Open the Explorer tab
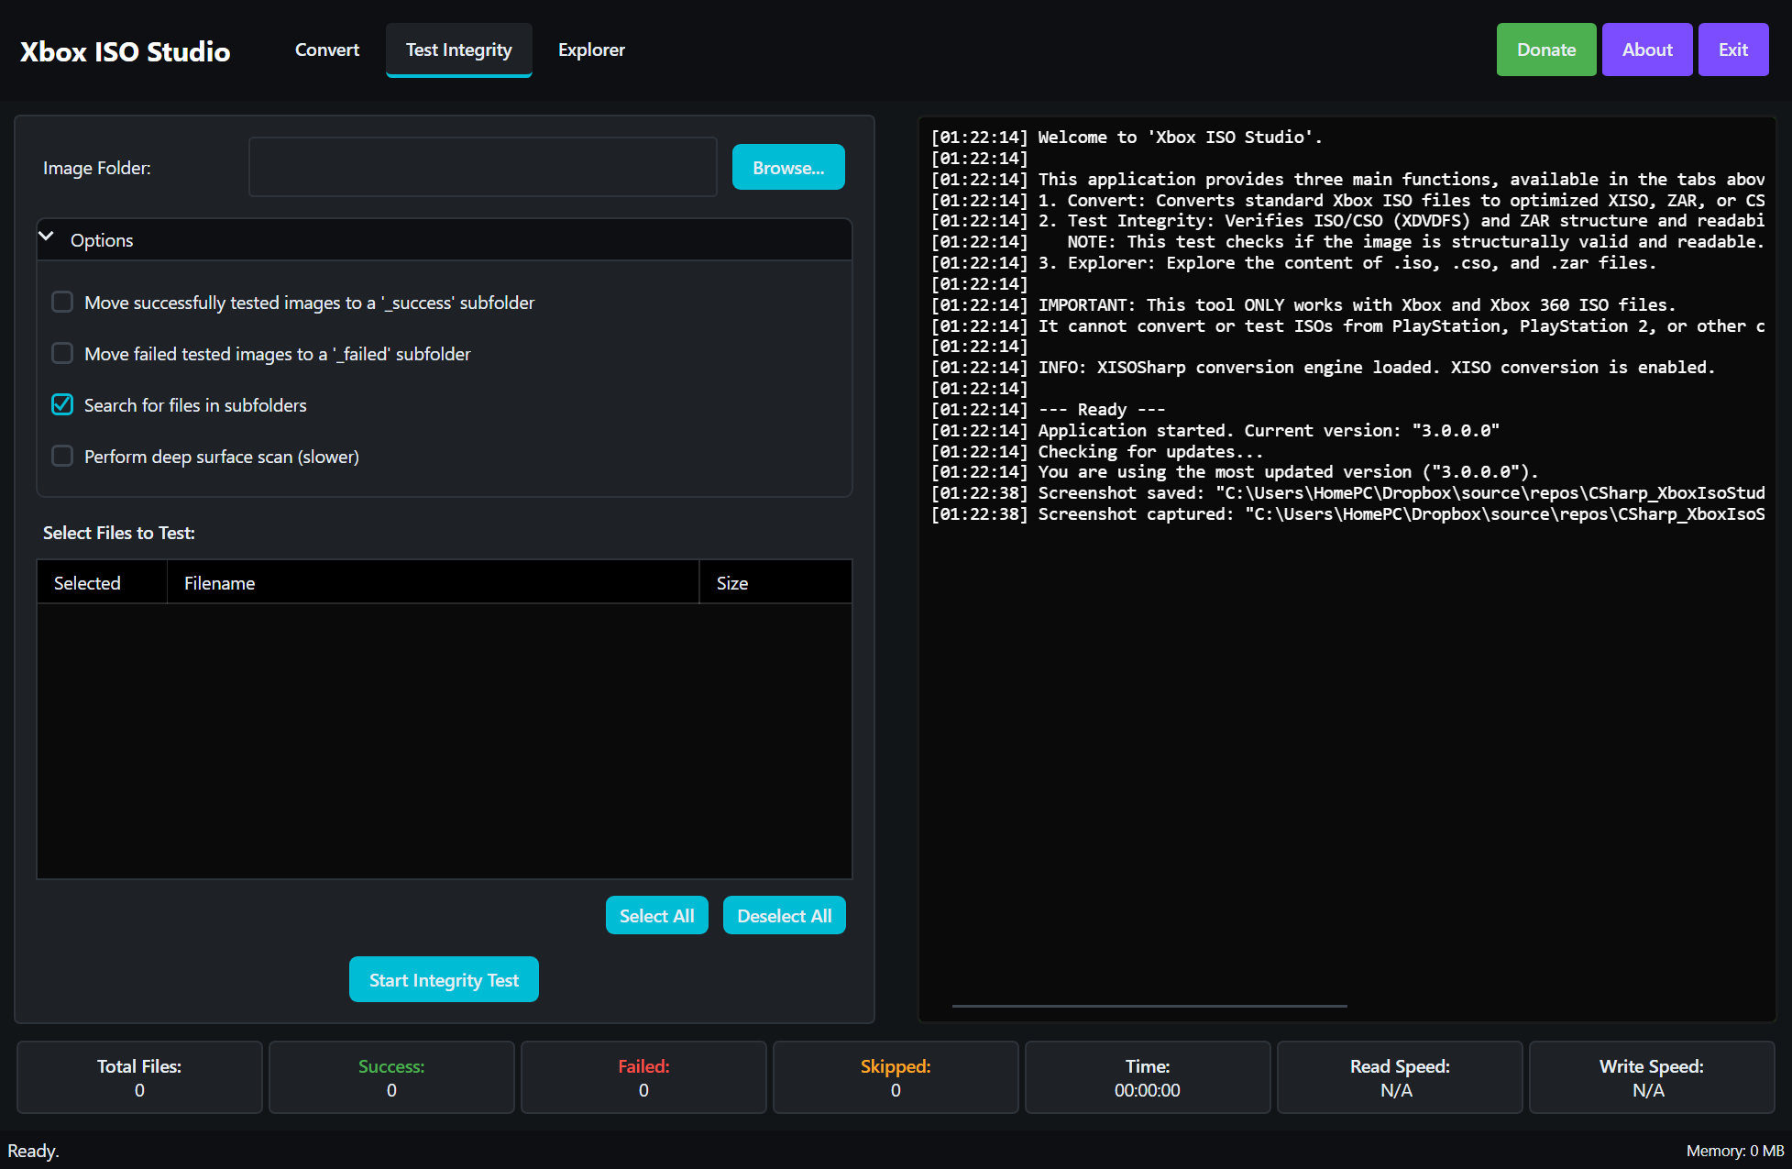The height and width of the screenshot is (1169, 1792). (591, 50)
